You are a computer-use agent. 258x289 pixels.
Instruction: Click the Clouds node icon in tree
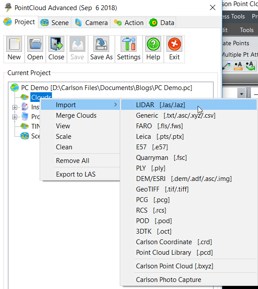coord(25,97)
